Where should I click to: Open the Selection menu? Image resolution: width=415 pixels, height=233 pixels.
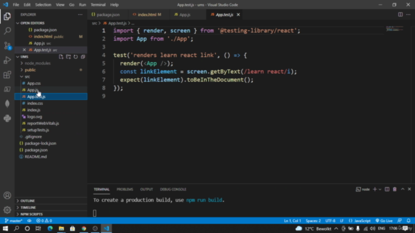tap(43, 5)
